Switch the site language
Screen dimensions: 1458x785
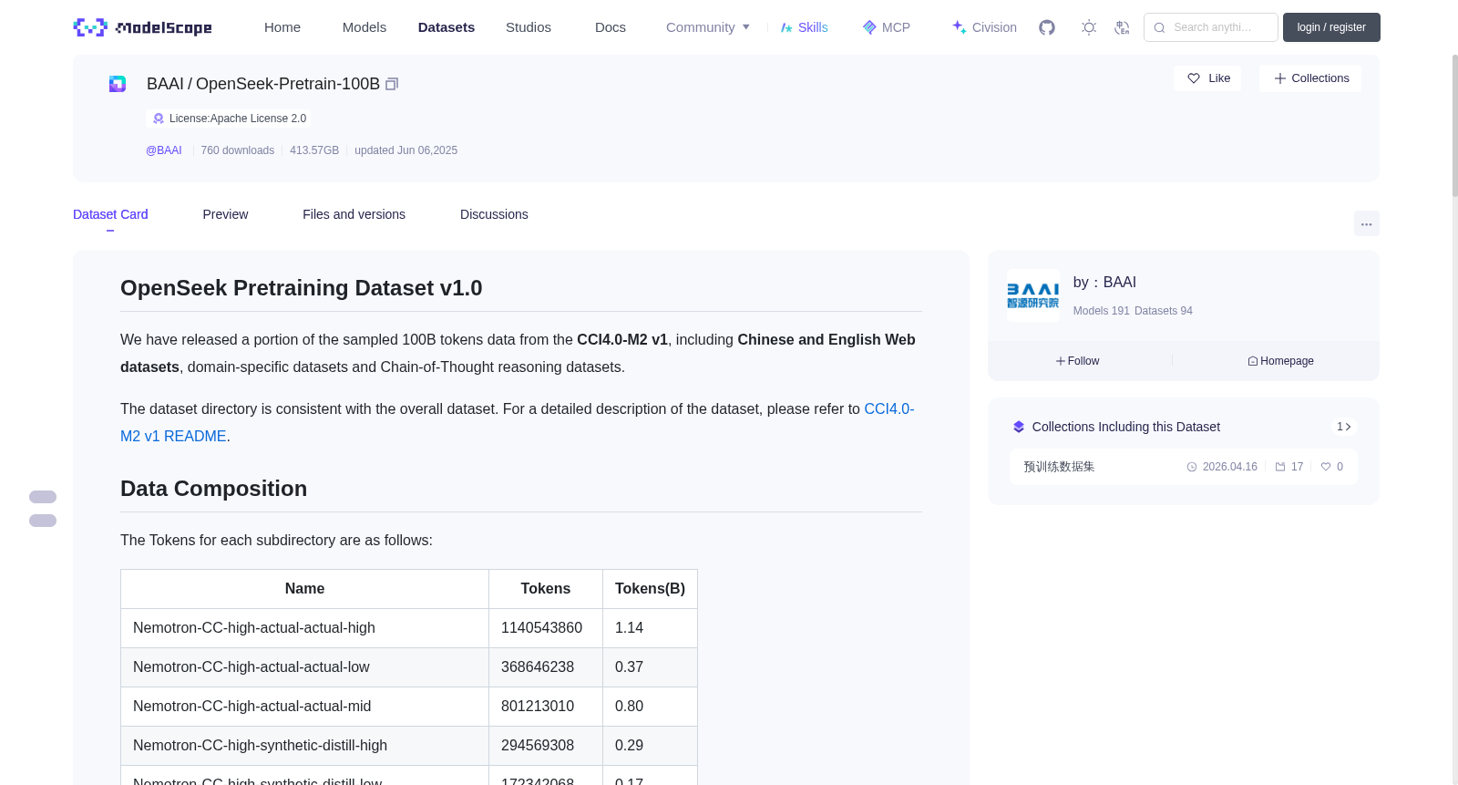(x=1122, y=27)
